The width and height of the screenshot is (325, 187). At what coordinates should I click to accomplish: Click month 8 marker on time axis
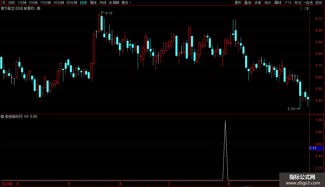point(229,184)
